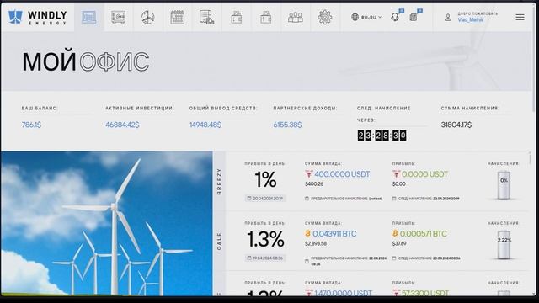Click the Gale 2.22% accrual battery indicator
Screen dimensions: 539x303
pyautogui.click(x=504, y=245)
